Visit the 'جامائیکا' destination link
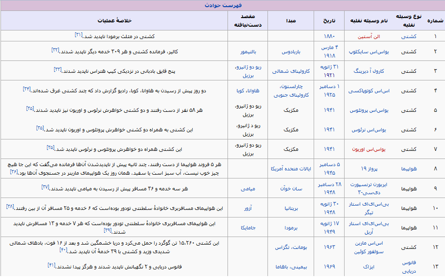Viewport: 445px width, 277px height. (x=248, y=228)
